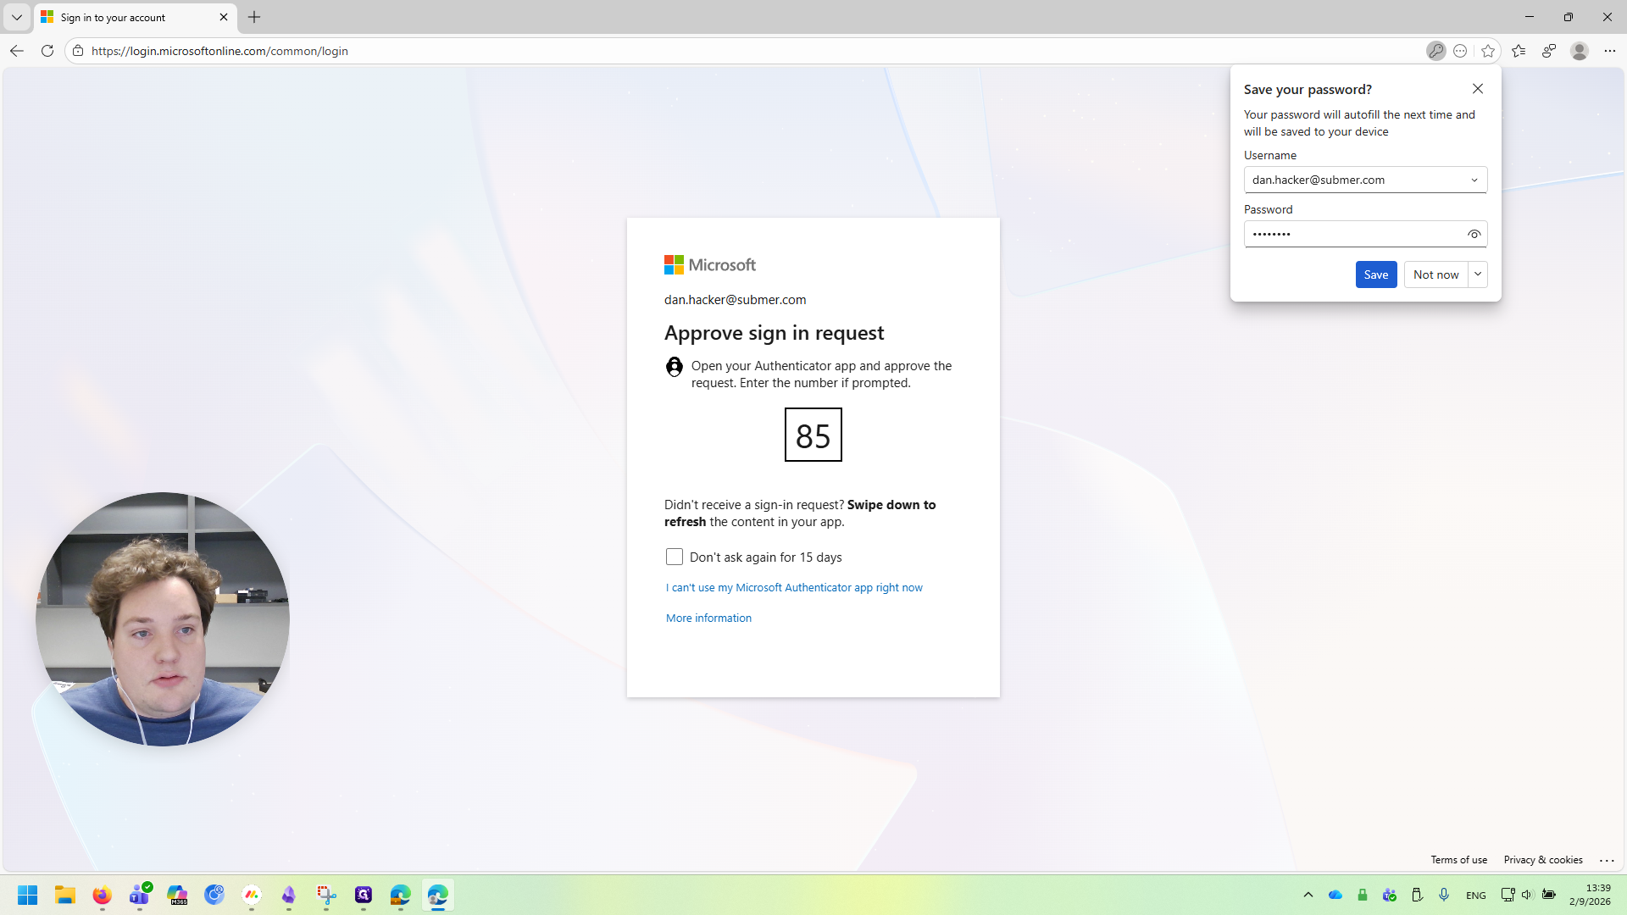Click the safely remove hardware tray icon
The image size is (1627, 915).
1417,895
